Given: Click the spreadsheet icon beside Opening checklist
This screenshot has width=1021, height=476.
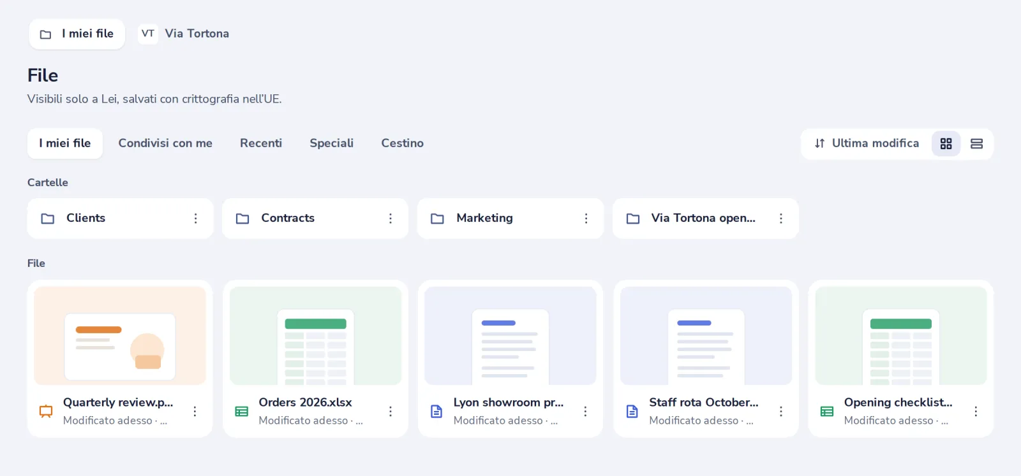Looking at the screenshot, I should tap(827, 412).
